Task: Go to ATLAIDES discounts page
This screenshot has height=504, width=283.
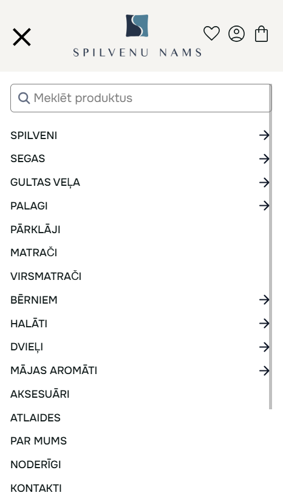Action: tap(35, 418)
